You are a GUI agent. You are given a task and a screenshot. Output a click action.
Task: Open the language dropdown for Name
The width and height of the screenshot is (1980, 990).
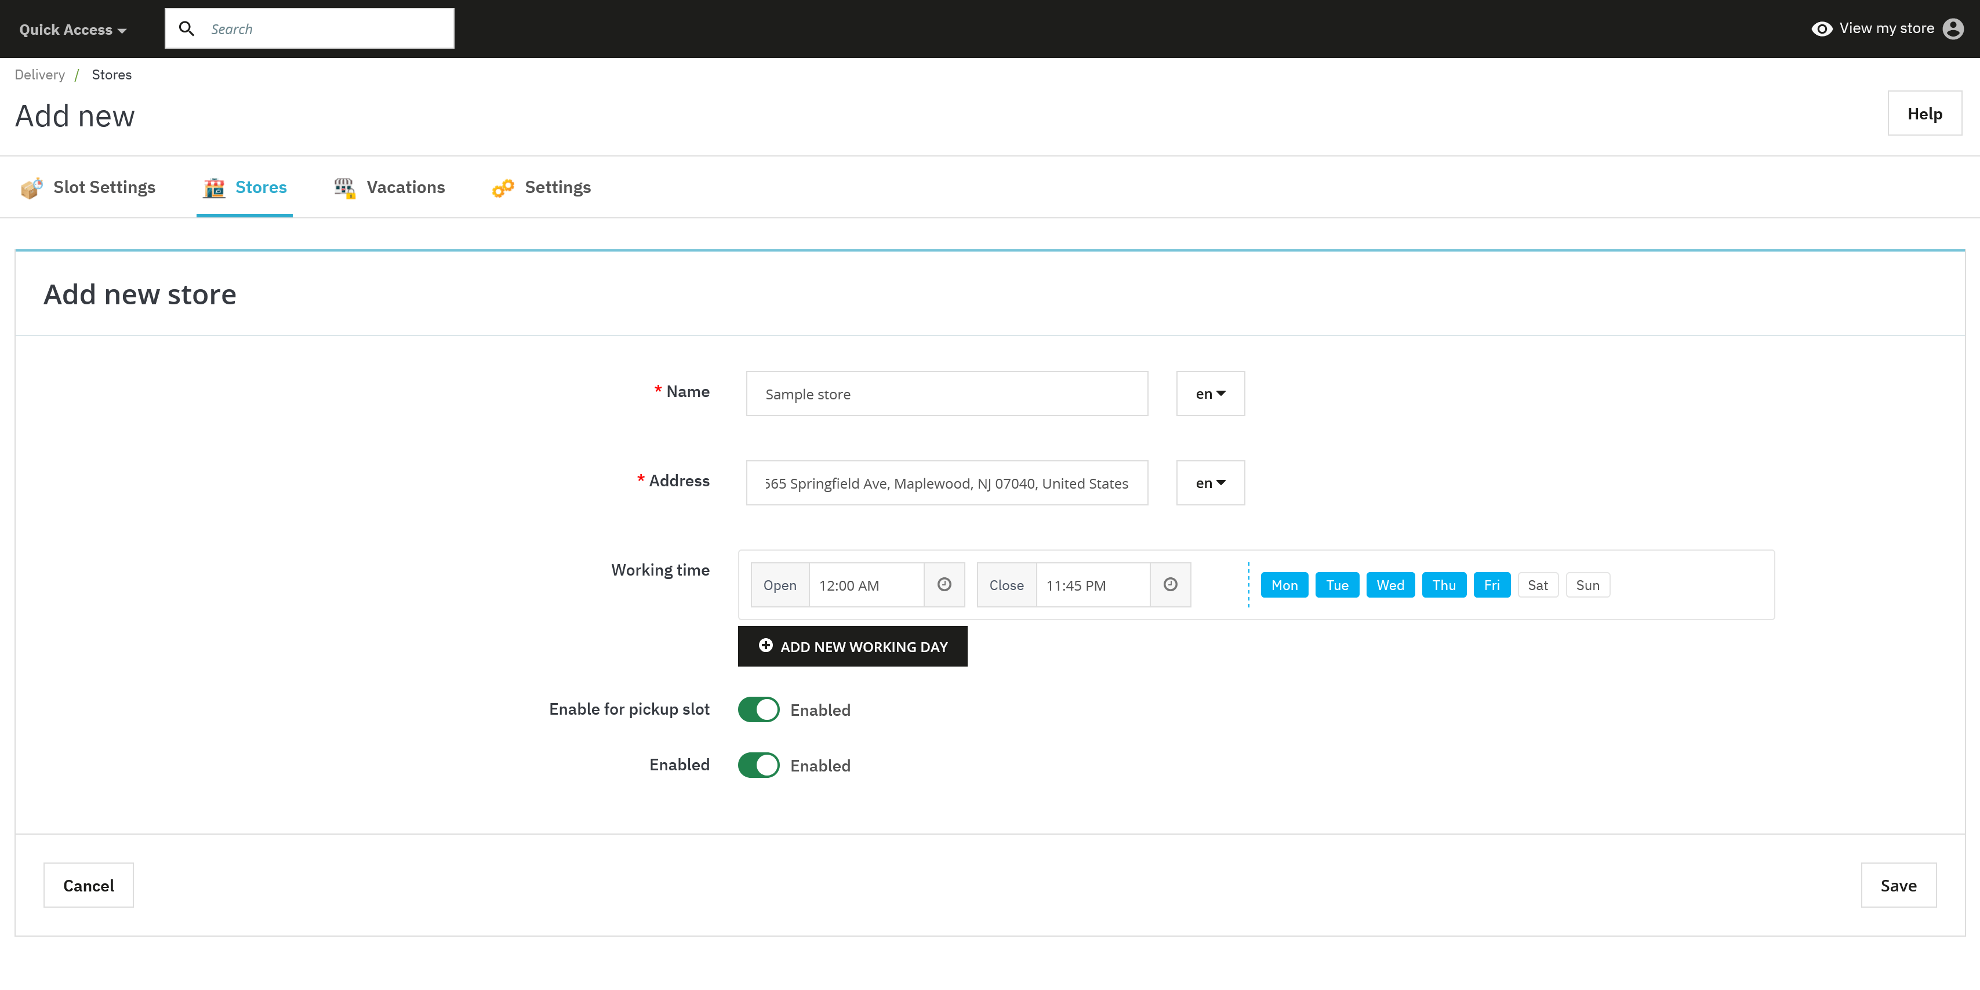(x=1210, y=394)
